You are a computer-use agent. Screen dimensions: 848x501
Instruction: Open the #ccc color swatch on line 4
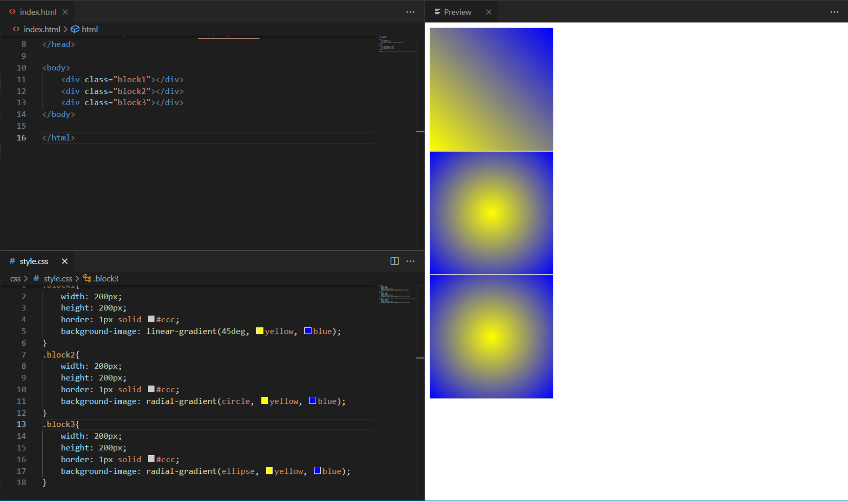click(x=151, y=319)
